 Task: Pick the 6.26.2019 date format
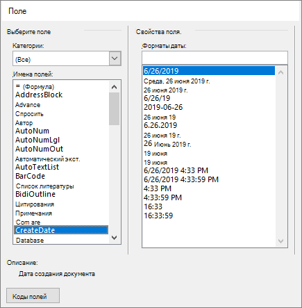[160, 125]
